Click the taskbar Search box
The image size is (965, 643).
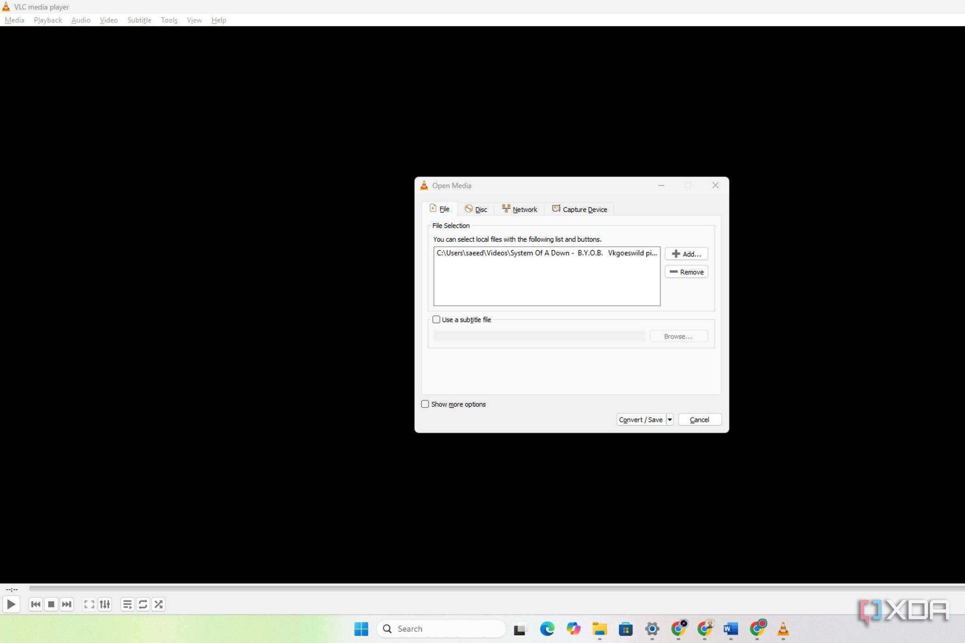(441, 629)
